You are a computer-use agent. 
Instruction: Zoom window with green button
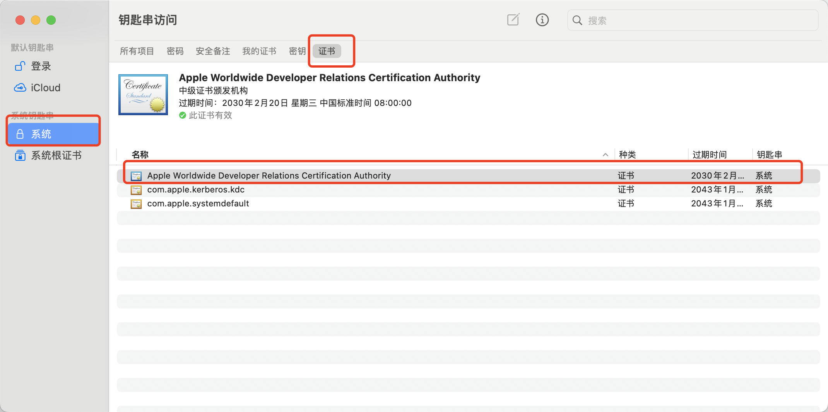(51, 20)
